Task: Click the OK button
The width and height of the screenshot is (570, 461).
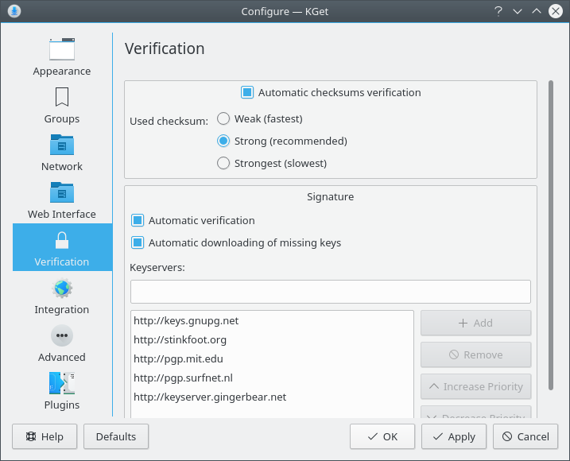Action: pos(382,436)
